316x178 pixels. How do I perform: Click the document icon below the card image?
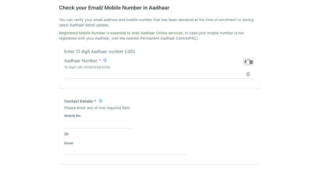[248, 74]
